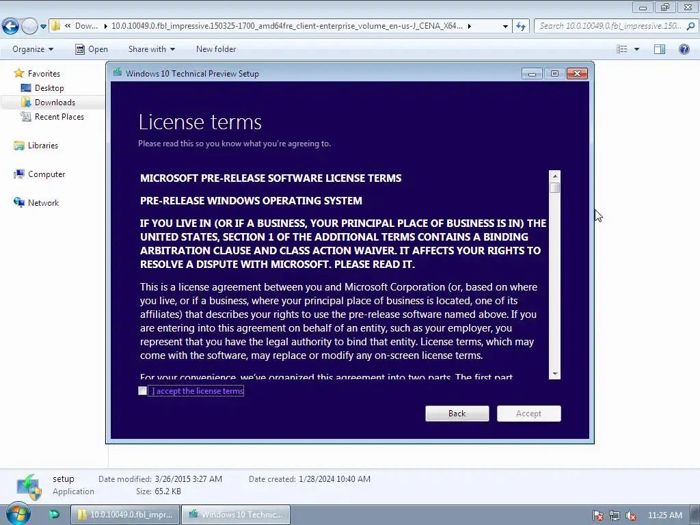Maximize the Windows 10 Technical Preview Setup window
The height and width of the screenshot is (525, 700).
pyautogui.click(x=554, y=74)
